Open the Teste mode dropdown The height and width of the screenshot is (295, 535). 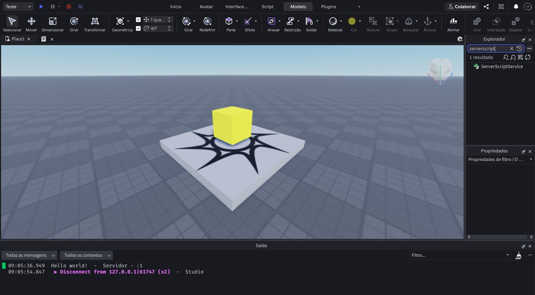tap(17, 7)
